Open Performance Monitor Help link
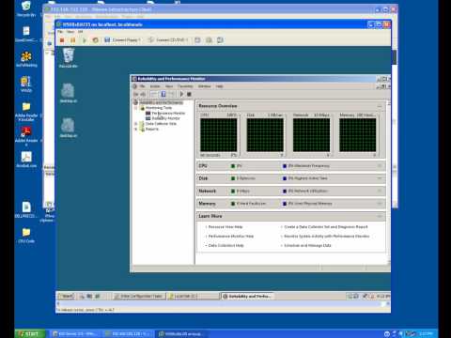This screenshot has height=338, width=451. pyautogui.click(x=231, y=237)
